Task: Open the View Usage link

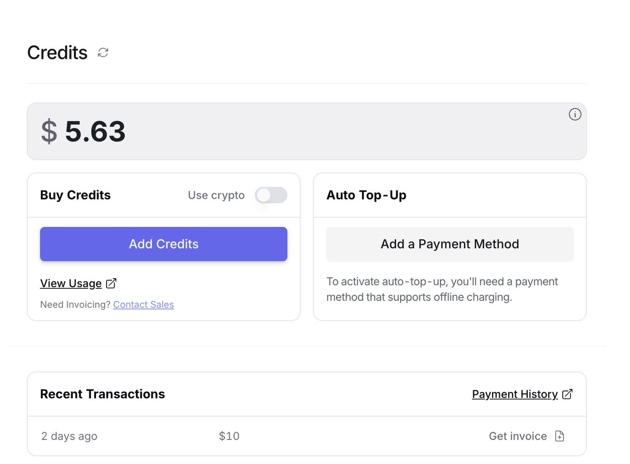Action: tap(71, 283)
